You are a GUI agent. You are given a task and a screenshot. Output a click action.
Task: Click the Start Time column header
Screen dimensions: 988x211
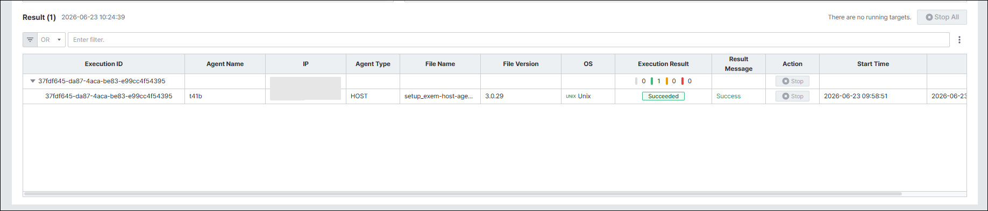pyautogui.click(x=873, y=64)
